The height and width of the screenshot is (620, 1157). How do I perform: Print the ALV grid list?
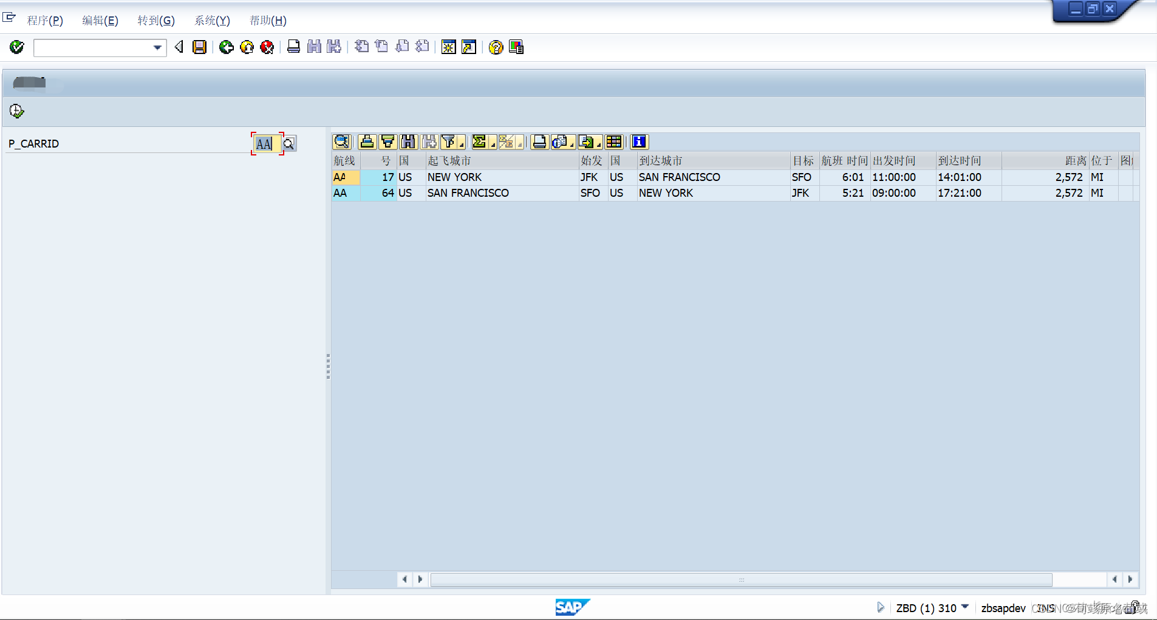pos(539,141)
